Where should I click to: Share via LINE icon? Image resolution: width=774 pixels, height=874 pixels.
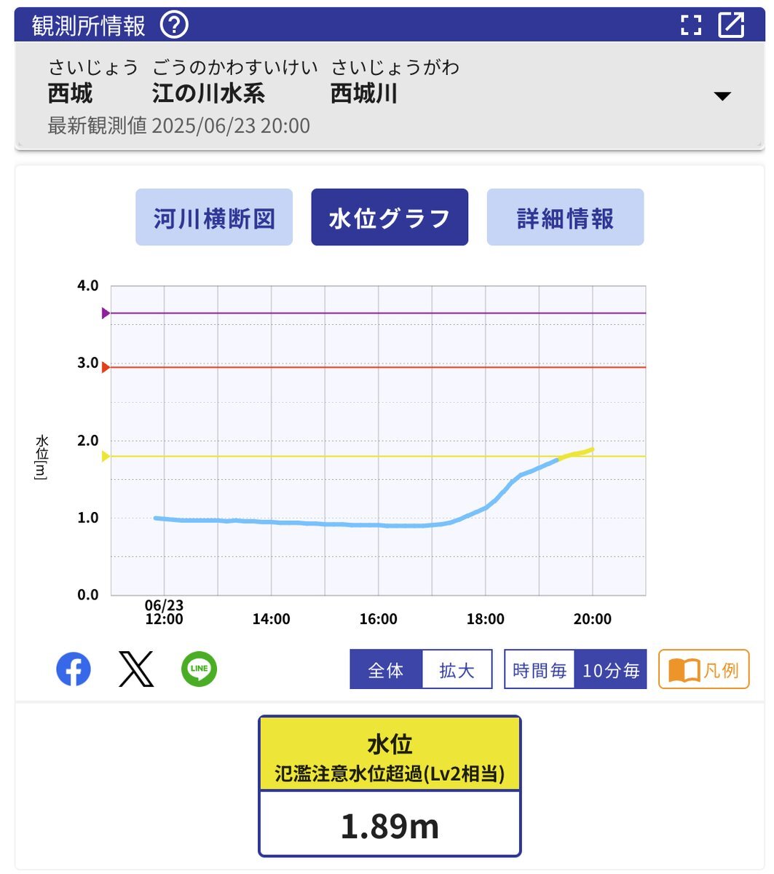(199, 669)
